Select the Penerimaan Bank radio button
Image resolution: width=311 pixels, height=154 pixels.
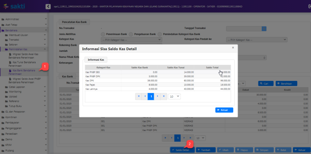tap(103, 34)
